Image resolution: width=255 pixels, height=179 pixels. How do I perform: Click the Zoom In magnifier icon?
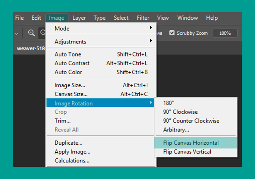pos(31,33)
